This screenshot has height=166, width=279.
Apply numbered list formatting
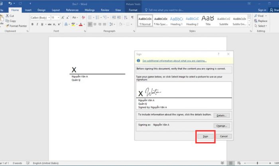click(97, 18)
